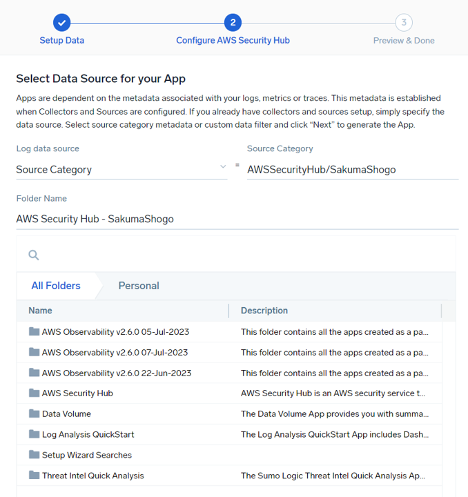Click the Description column header
The height and width of the screenshot is (497, 468).
264,311
